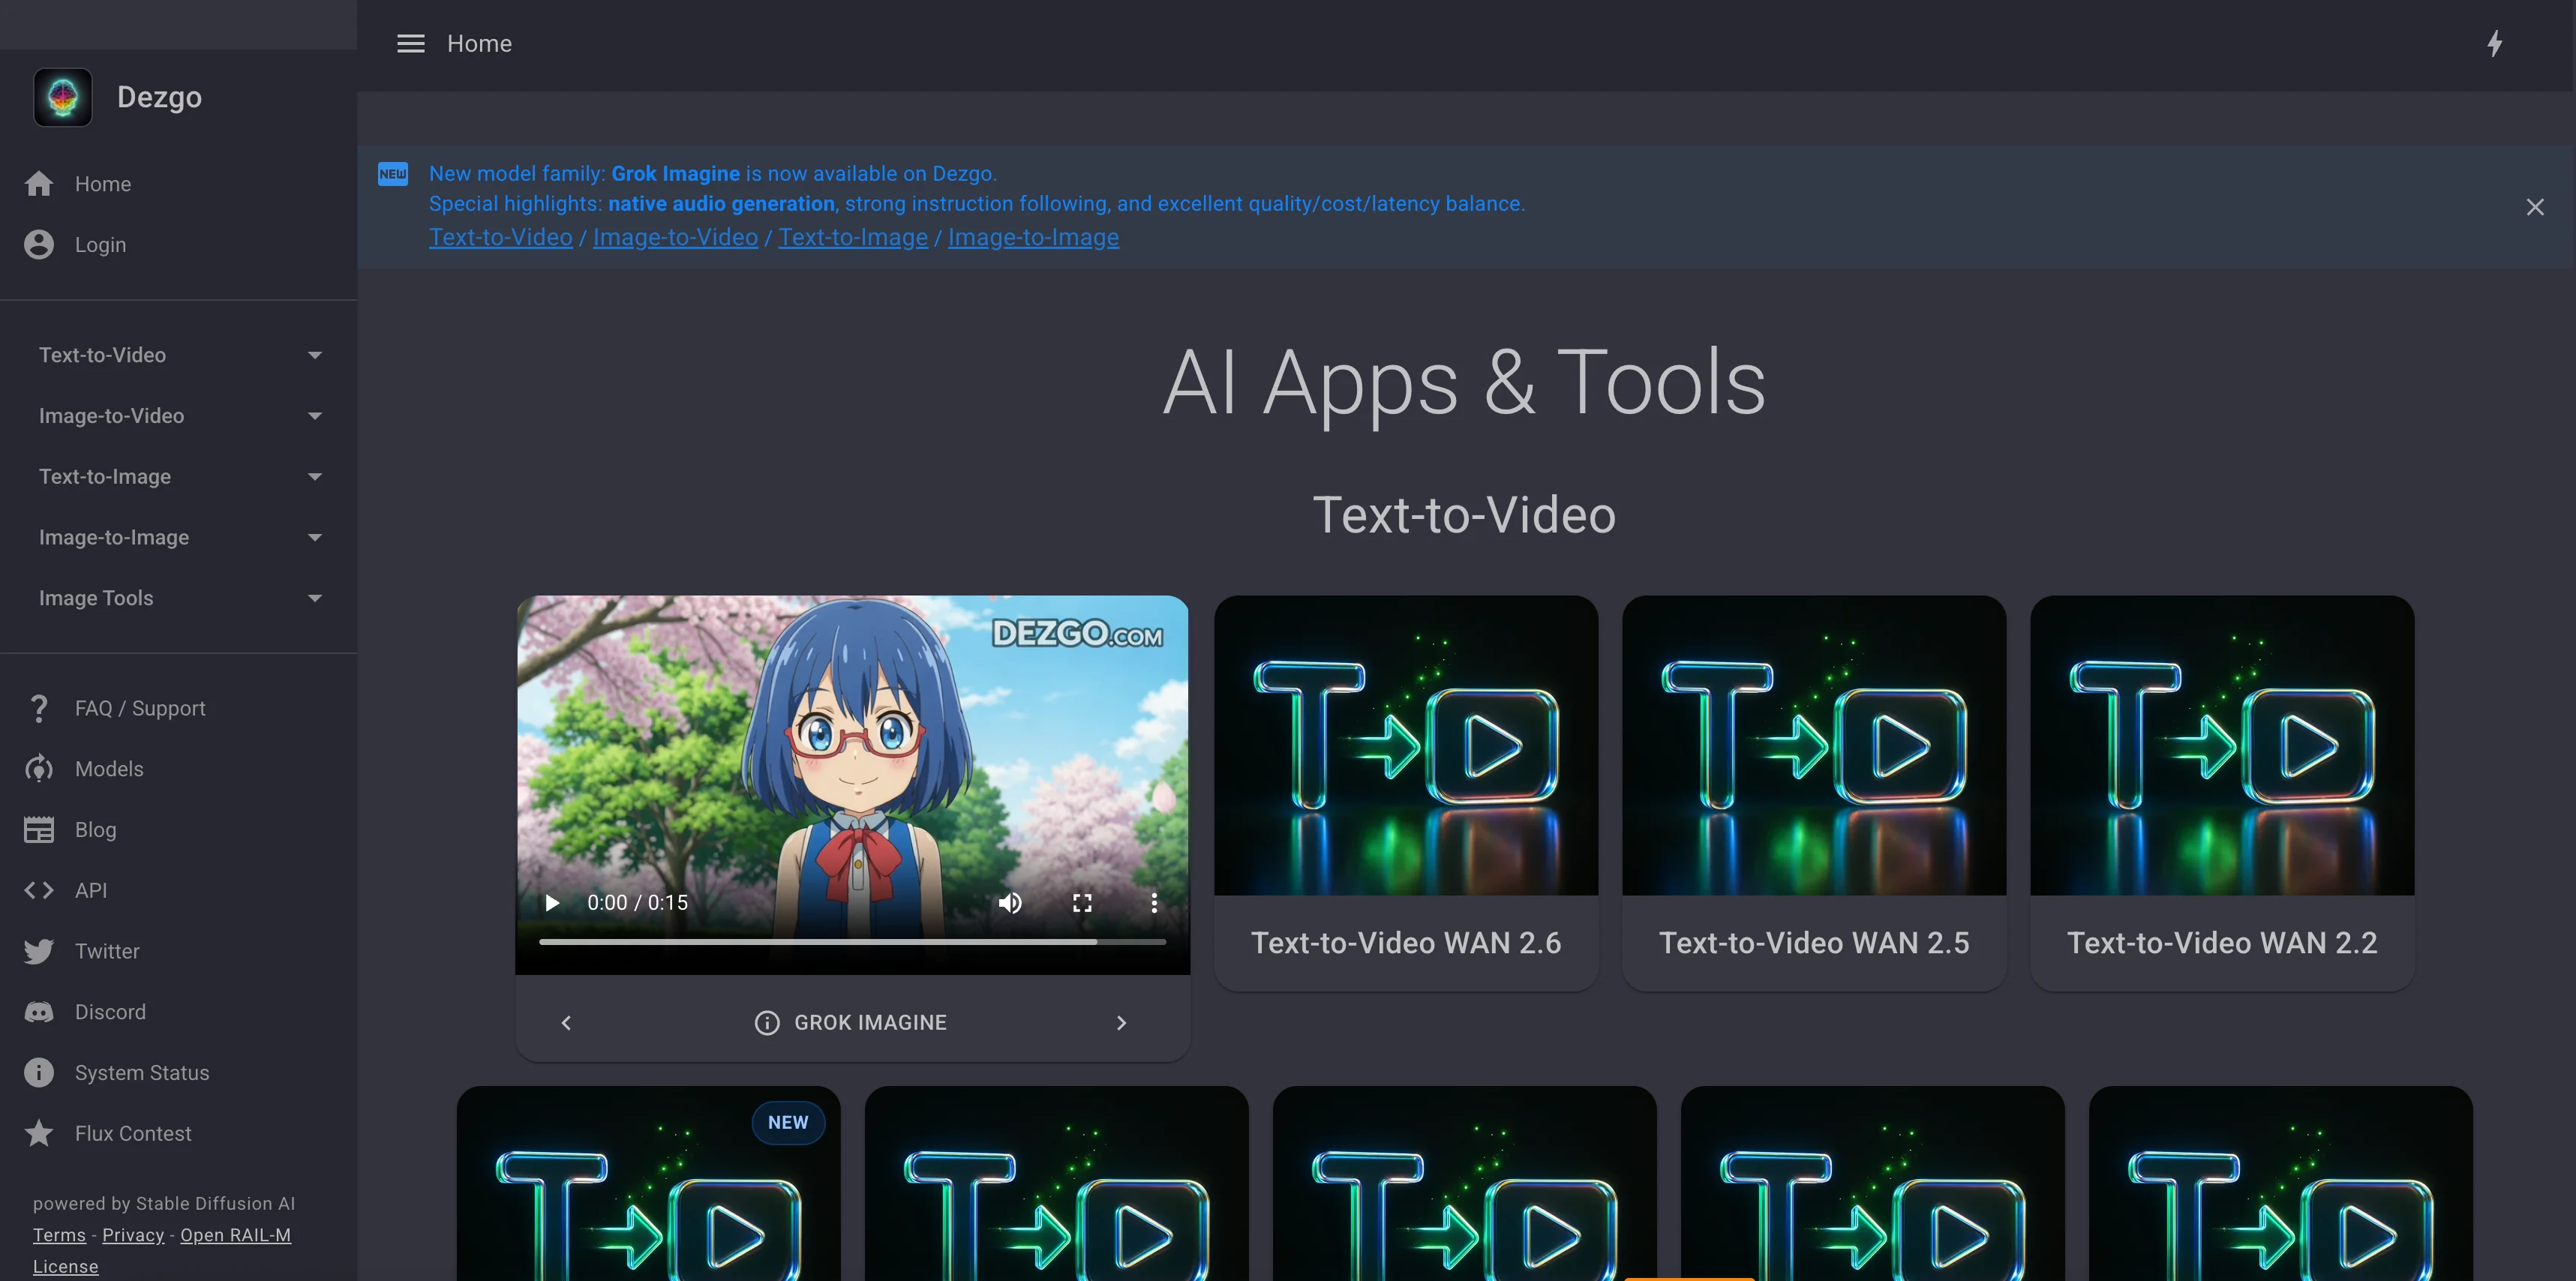Click the FAQ question mark icon
This screenshot has width=2576, height=1281.
(x=39, y=709)
